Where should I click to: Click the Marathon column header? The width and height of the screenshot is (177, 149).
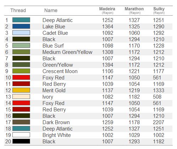[x=134, y=10]
